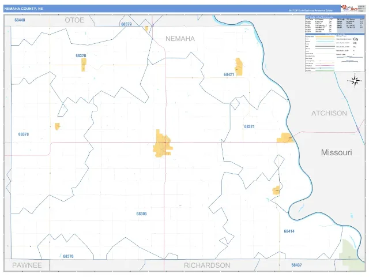Screen dimensions: 369x277
Task: Click the ZIP code label 68305
Action: coord(141,214)
